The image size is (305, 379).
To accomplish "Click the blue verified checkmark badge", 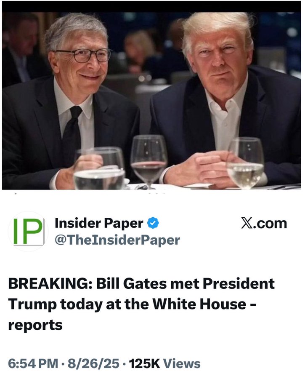I will click(x=153, y=223).
